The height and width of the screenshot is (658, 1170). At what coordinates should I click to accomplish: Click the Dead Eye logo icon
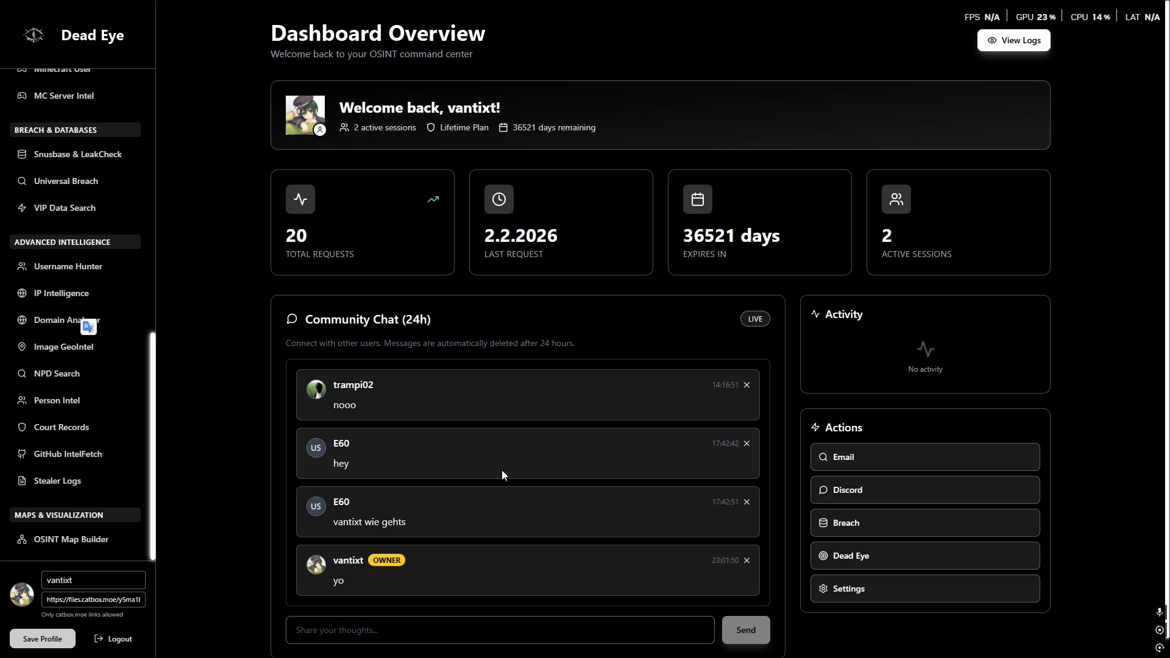point(34,35)
